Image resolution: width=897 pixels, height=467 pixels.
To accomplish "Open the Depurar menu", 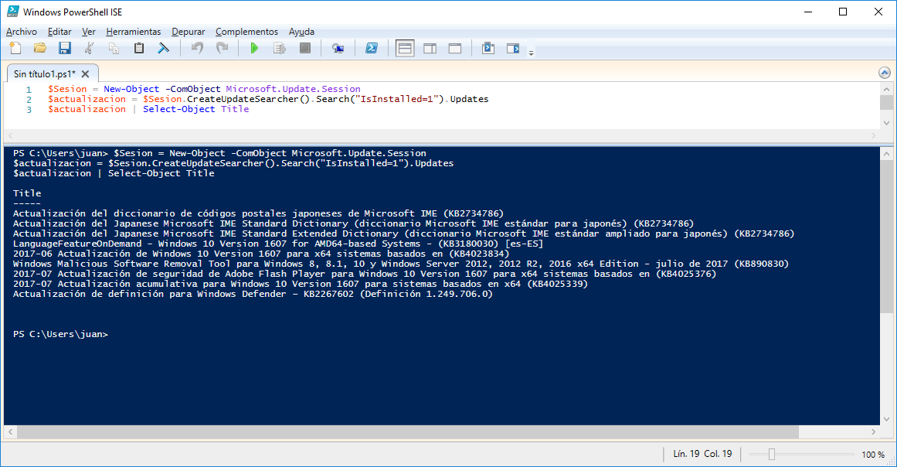I will [x=188, y=32].
